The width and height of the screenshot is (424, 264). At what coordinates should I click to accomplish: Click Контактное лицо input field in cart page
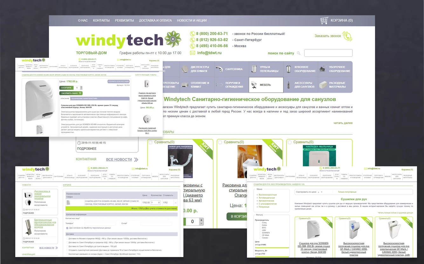pyautogui.click(x=126, y=219)
